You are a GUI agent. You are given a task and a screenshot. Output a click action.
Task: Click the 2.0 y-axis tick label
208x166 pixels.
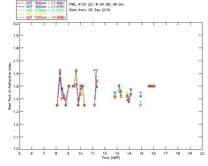click(16, 24)
